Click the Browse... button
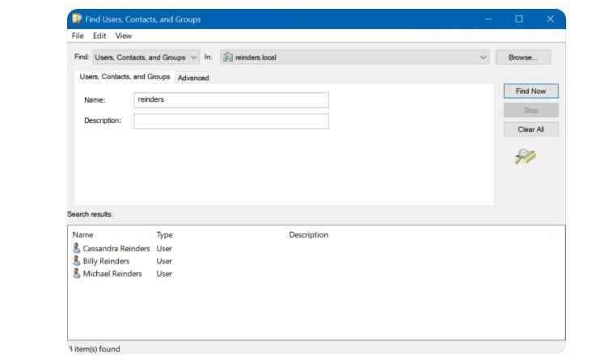The height and width of the screenshot is (362, 592). point(522,57)
